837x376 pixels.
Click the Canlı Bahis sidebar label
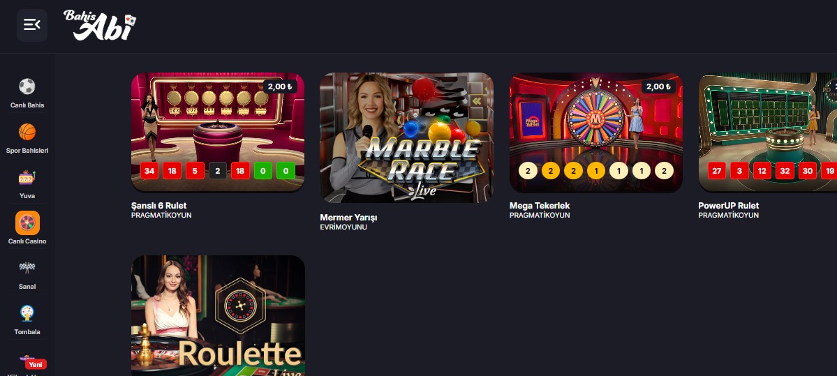point(27,105)
